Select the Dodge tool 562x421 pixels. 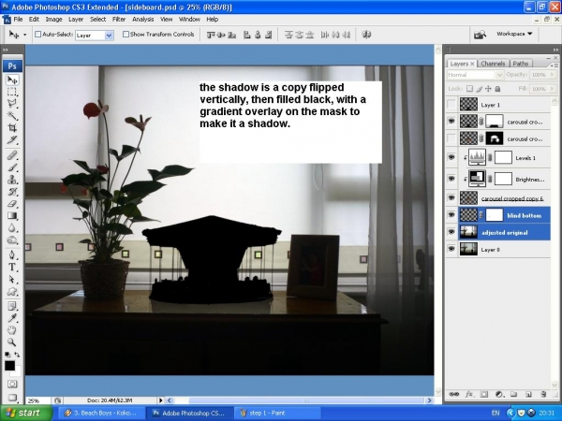[x=12, y=240]
